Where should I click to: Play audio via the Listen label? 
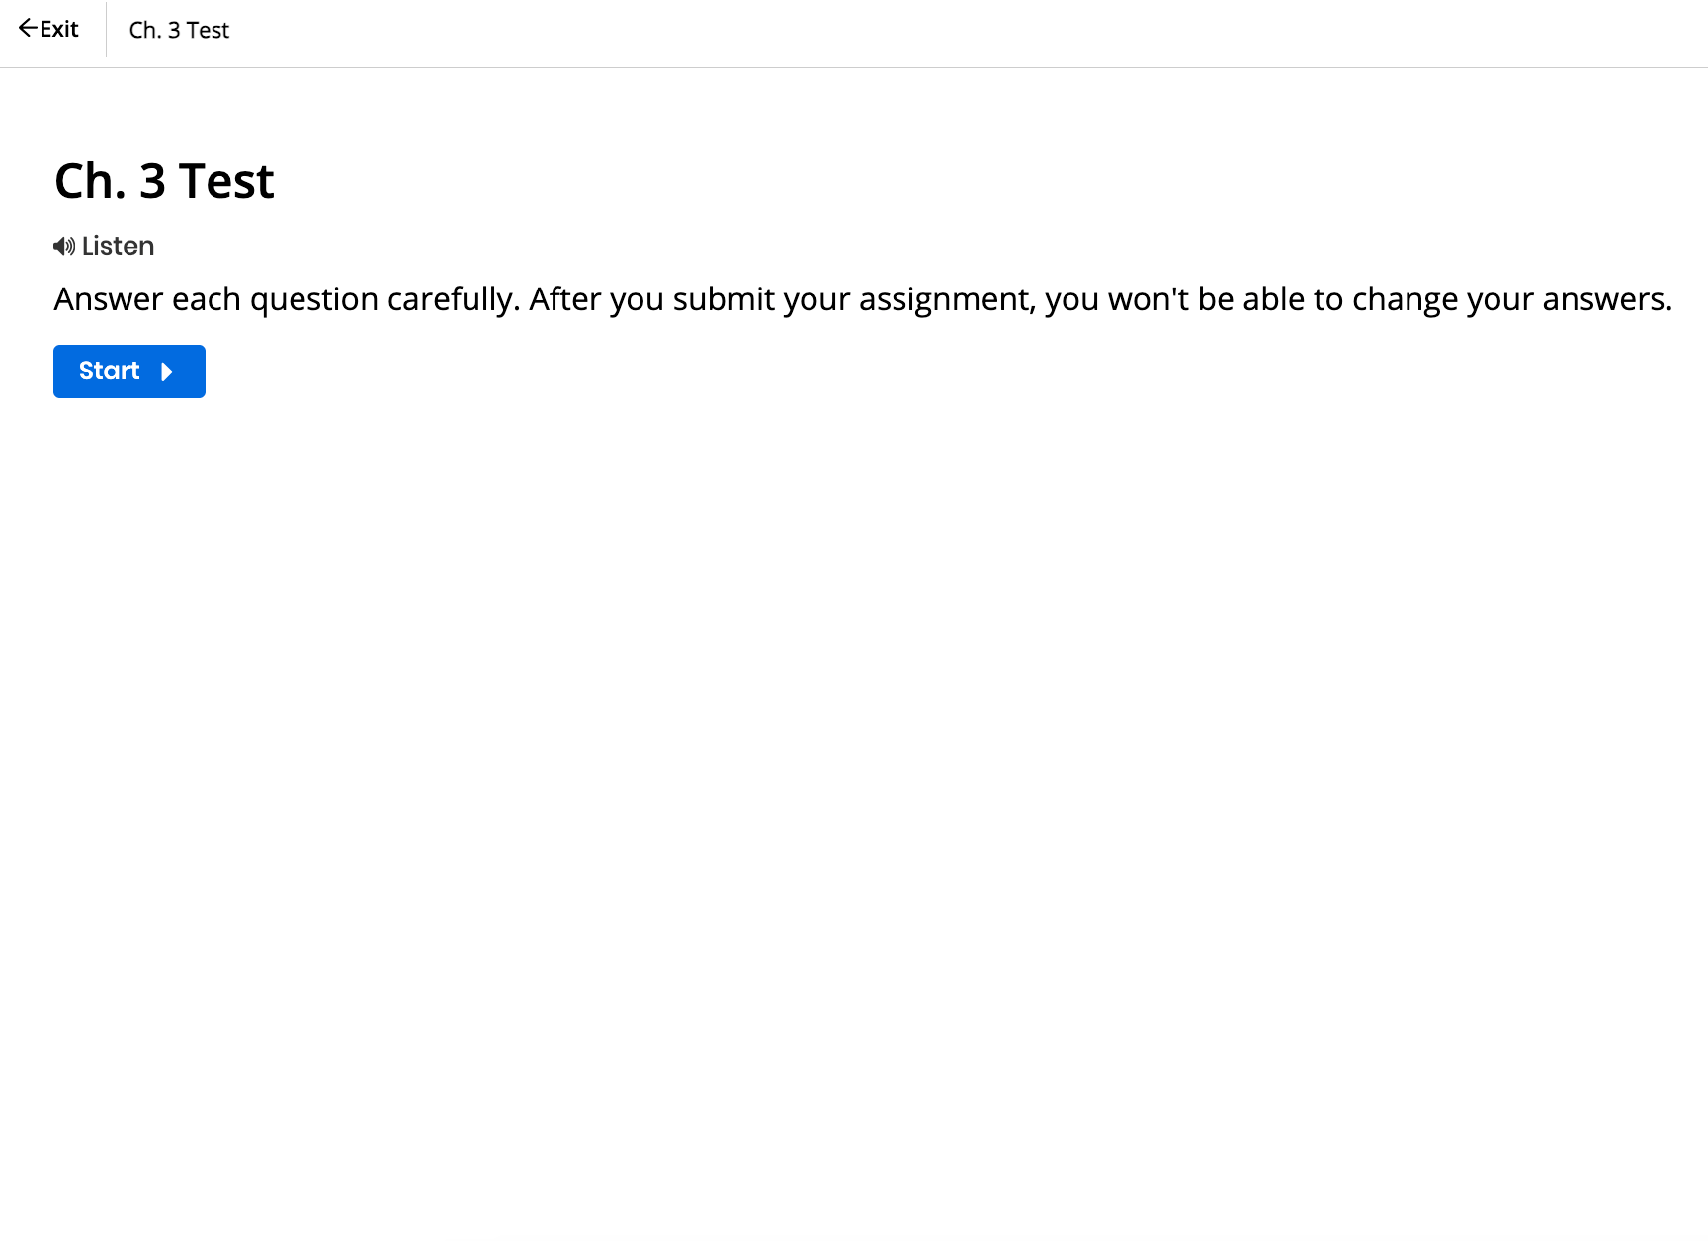tap(118, 247)
